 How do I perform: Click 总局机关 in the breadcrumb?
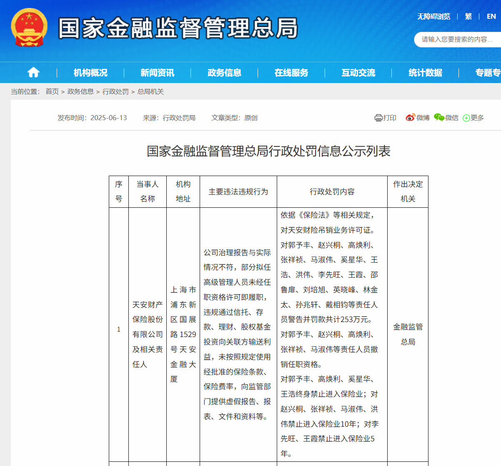pyautogui.click(x=150, y=91)
